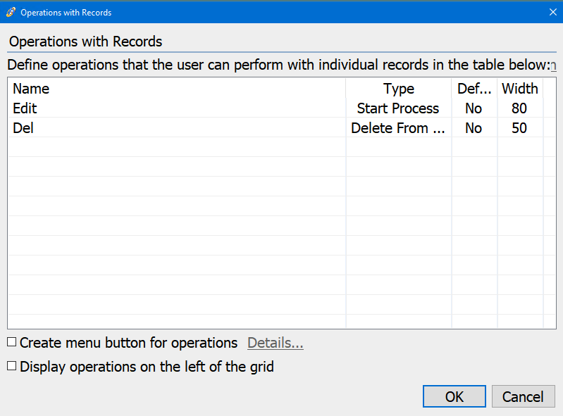Click the Start Process type cell
Image resolution: width=563 pixels, height=416 pixels.
[399, 108]
